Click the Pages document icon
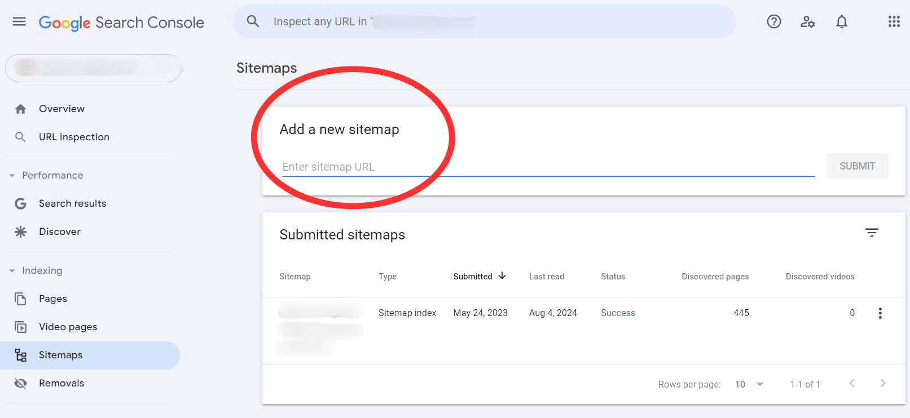 [20, 299]
